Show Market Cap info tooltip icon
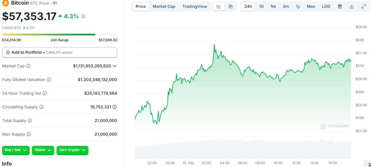 [x=28, y=66]
